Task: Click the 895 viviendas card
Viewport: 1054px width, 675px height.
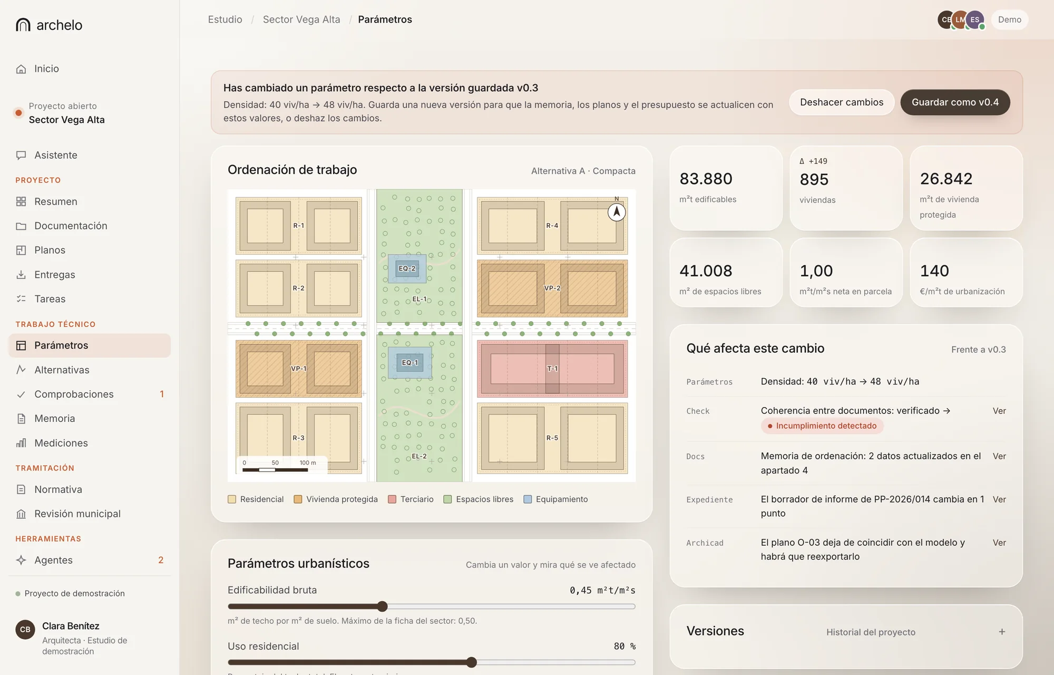Action: (x=846, y=188)
